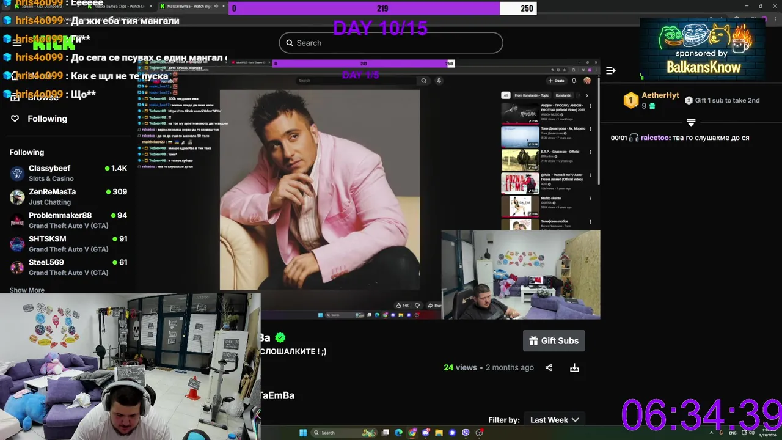Open Discord from the taskbar

(x=426, y=433)
